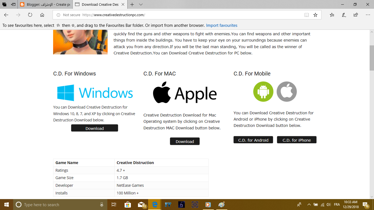Click the page vertical scrollbar thumb
Image resolution: width=374 pixels, height=210 pixels.
click(x=372, y=58)
